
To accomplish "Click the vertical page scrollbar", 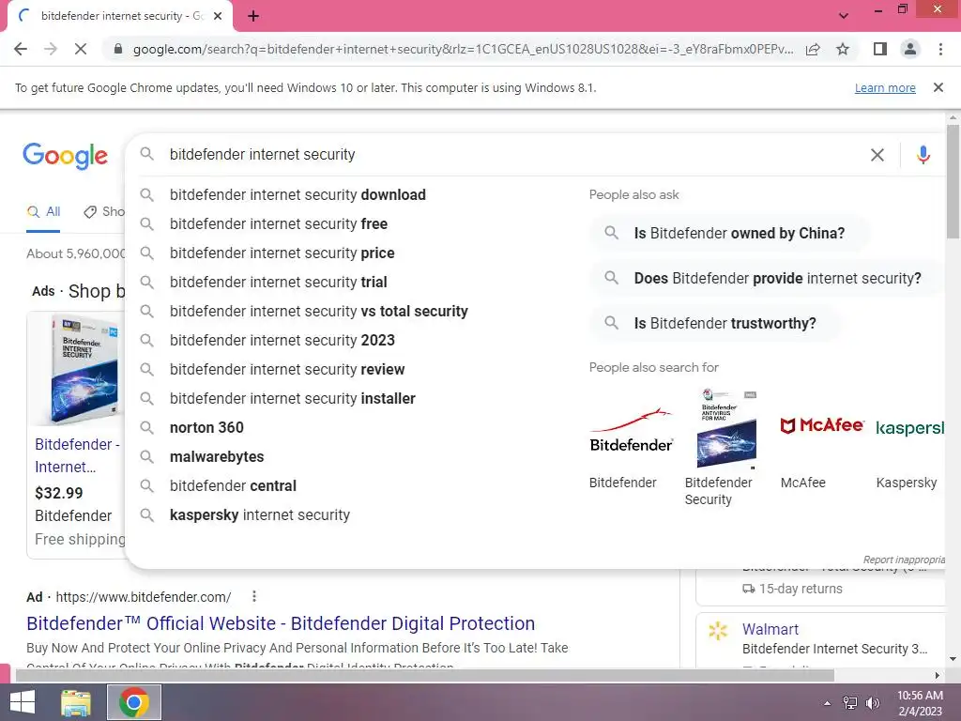I will (953, 181).
